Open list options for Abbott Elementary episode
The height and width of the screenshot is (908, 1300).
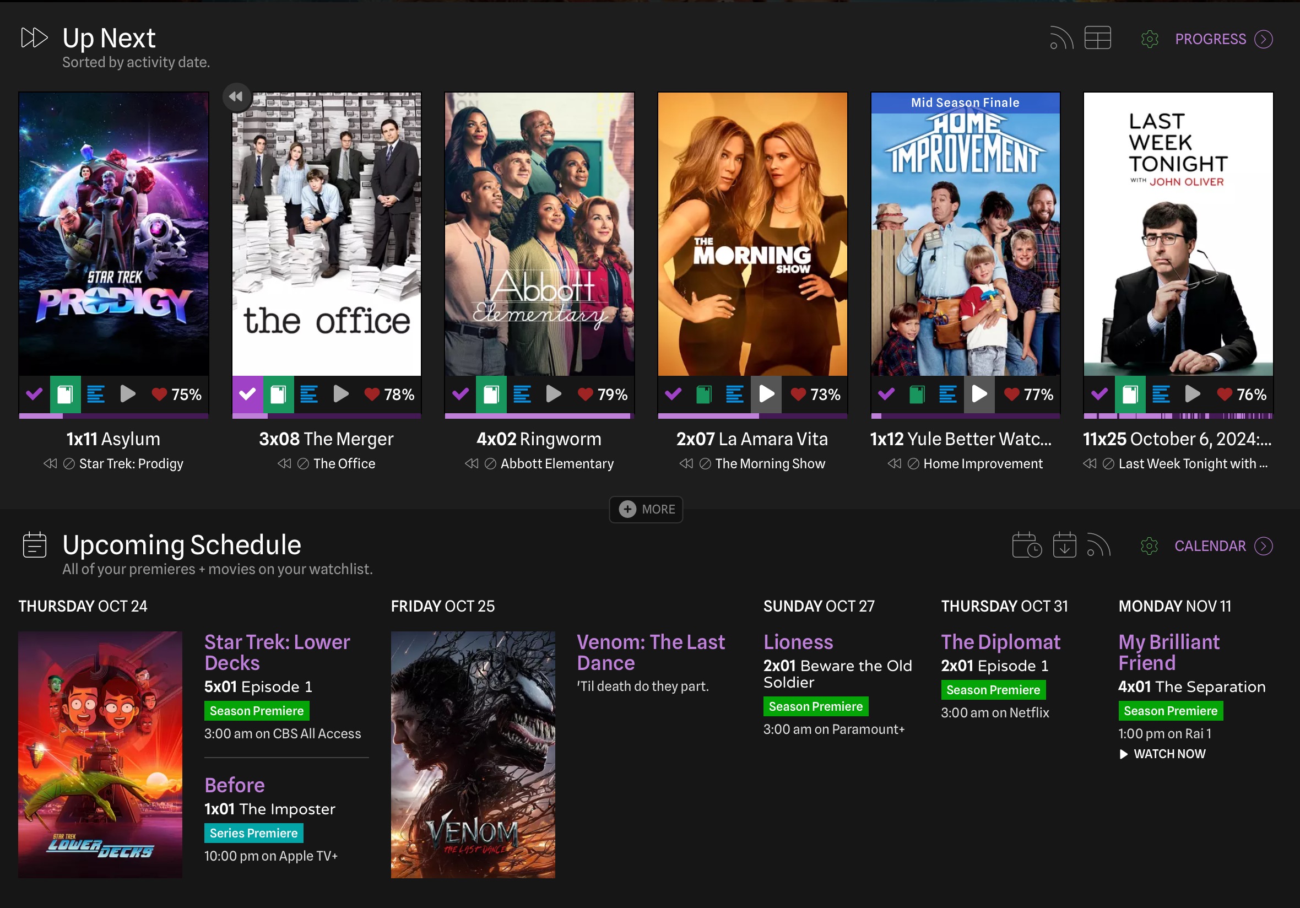pos(522,394)
